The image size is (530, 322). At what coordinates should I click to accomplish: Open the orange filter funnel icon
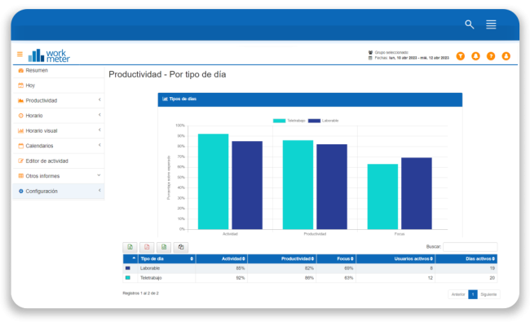(461, 56)
